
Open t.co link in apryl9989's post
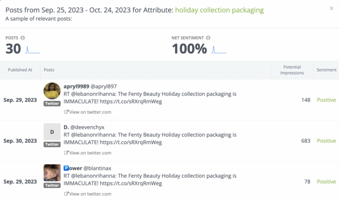[x=131, y=101]
